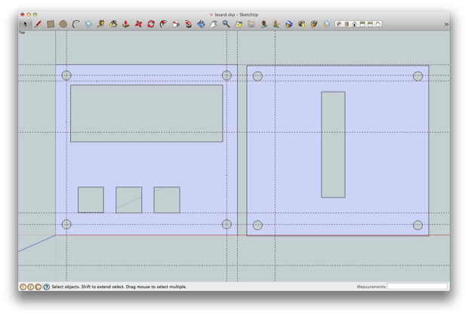468x316 pixels.
Task: Pick the Line pencil tool
Action: 38,24
